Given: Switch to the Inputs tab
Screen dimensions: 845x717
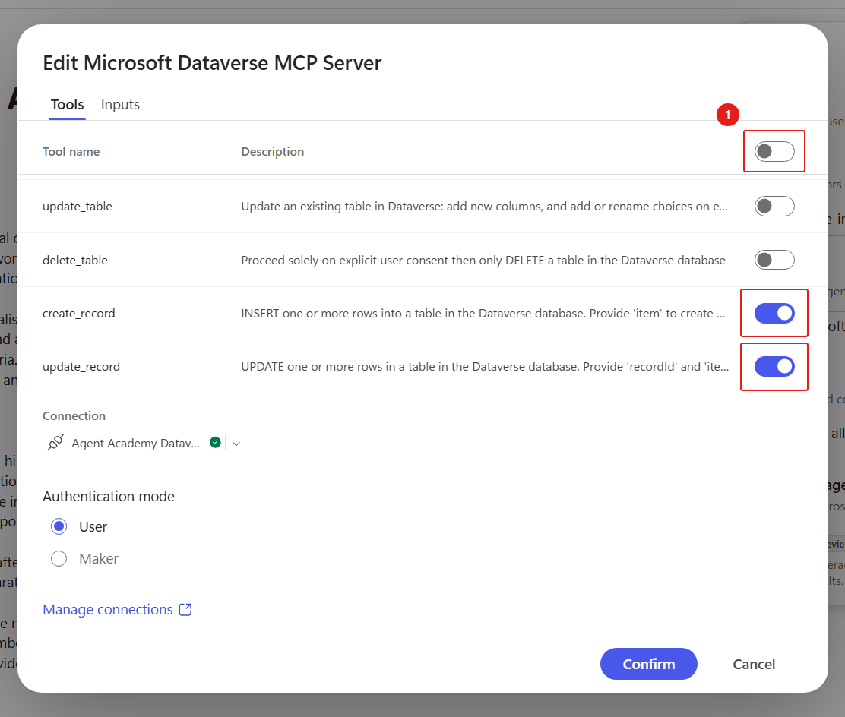Looking at the screenshot, I should pyautogui.click(x=120, y=105).
